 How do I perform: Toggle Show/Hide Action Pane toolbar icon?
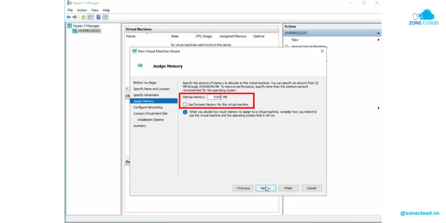pos(105,17)
